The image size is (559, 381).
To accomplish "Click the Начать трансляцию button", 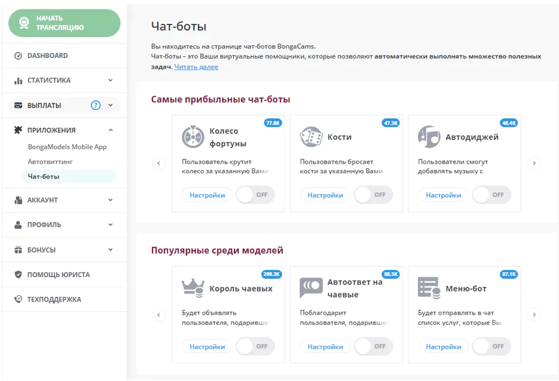I will click(x=64, y=23).
